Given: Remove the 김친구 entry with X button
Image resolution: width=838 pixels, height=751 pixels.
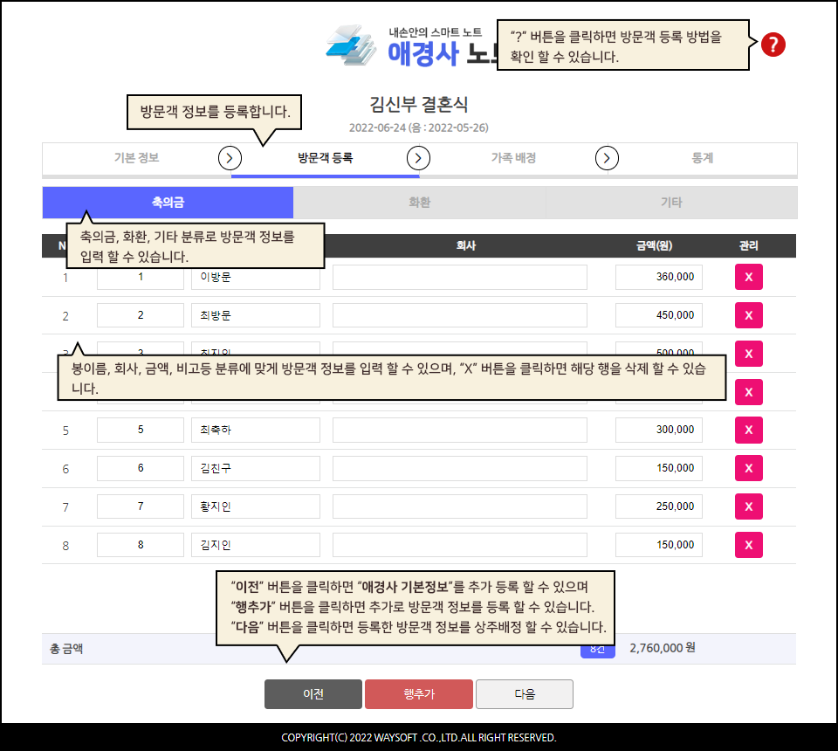Looking at the screenshot, I should click(x=748, y=468).
